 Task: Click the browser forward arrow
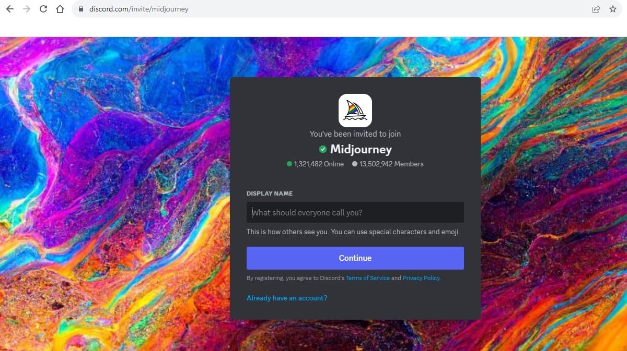coord(27,9)
